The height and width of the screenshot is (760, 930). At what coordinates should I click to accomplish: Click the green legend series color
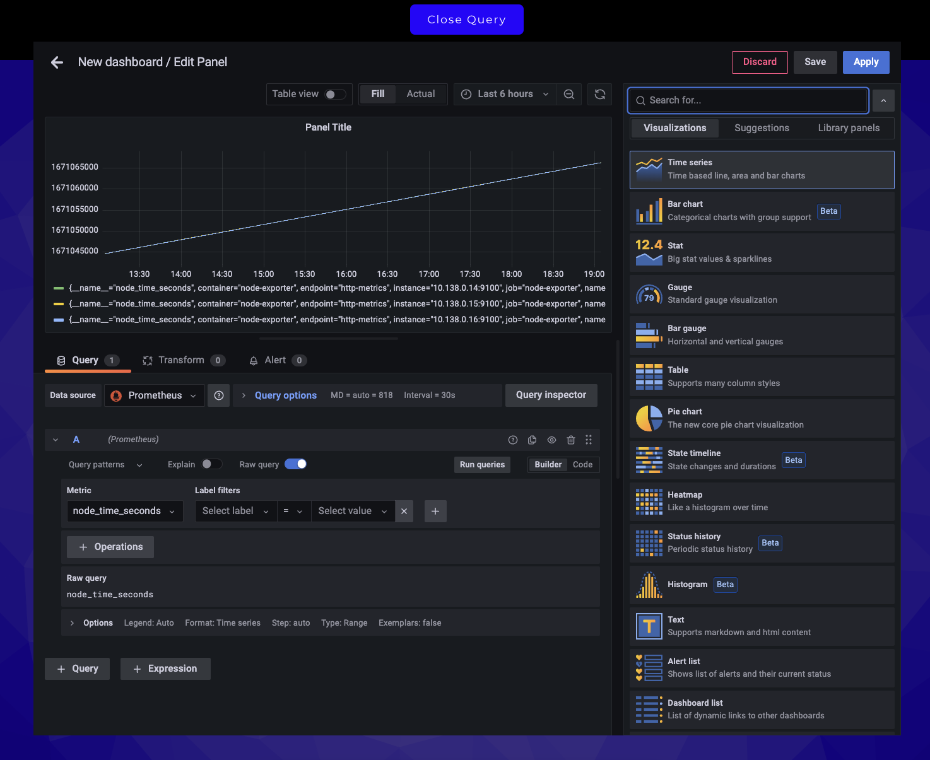tap(59, 288)
